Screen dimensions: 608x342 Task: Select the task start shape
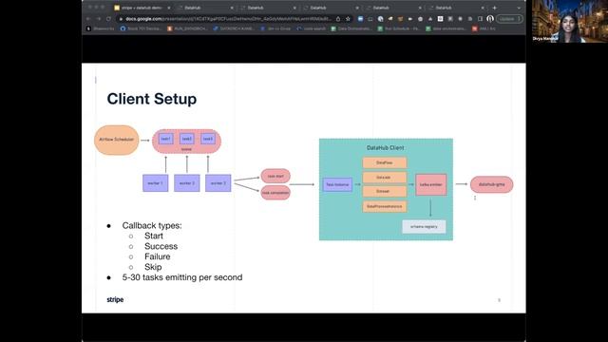click(275, 176)
